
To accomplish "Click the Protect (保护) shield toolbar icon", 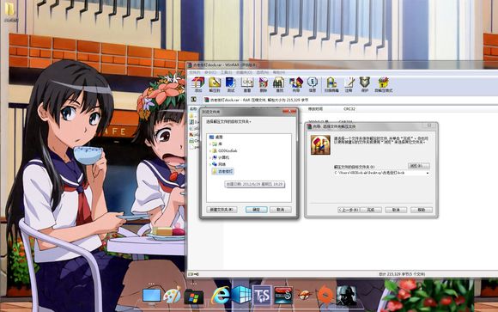I will (x=365, y=84).
